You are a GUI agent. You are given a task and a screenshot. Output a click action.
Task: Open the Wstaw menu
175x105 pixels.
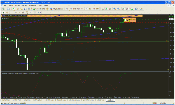pyautogui.click(x=17, y=5)
